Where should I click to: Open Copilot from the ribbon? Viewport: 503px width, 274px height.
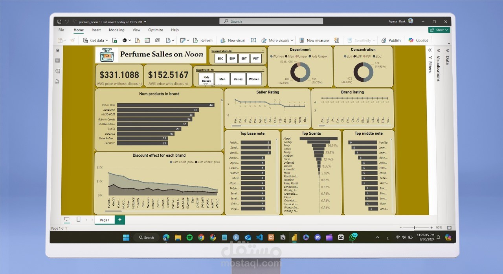coord(419,40)
